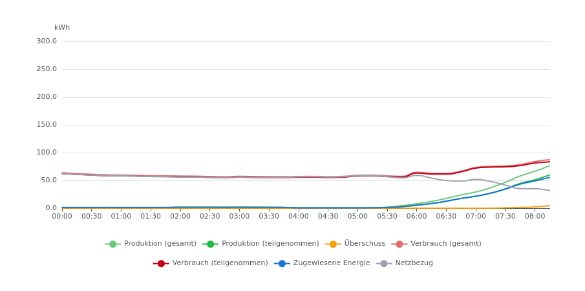Click the 03:30 x-axis label
The width and height of the screenshot is (585, 291).
pyautogui.click(x=269, y=217)
